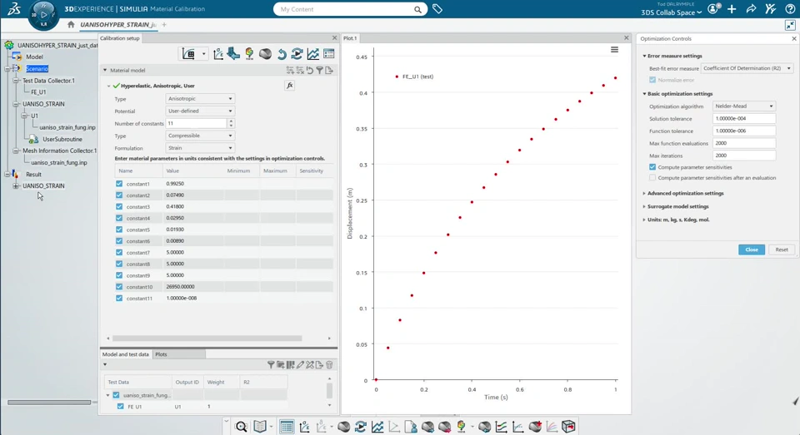Screen dimensions: 800x435
Task: Click the tree panel horizontal scrollbar
Action: (49, 403)
